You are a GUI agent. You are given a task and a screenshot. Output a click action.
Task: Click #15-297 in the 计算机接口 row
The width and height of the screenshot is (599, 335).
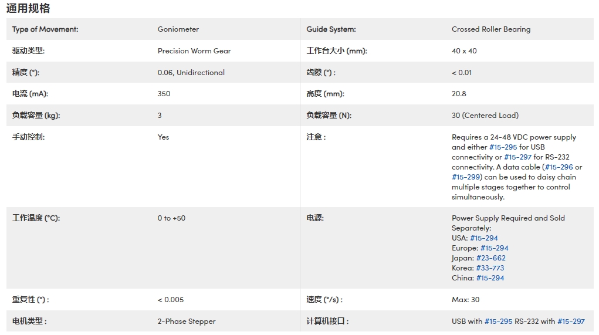[571, 322]
